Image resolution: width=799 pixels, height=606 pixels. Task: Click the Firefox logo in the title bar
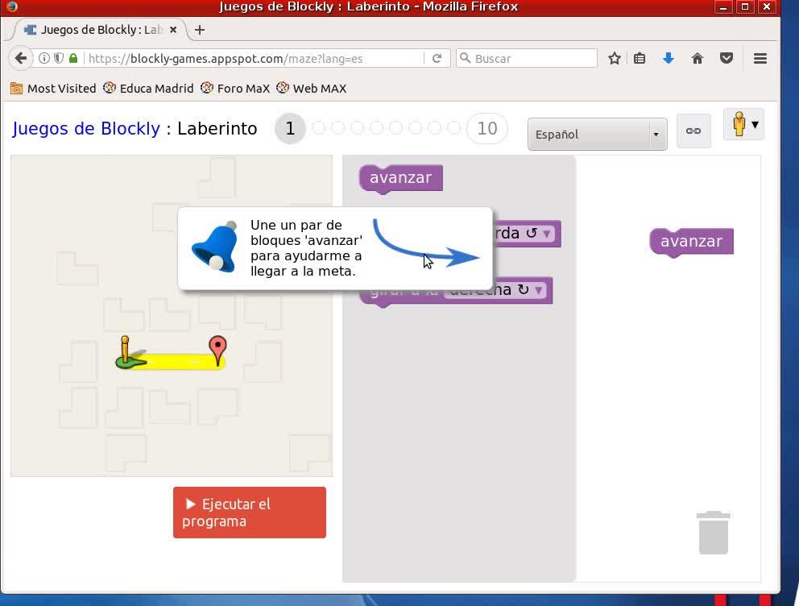(11, 6)
